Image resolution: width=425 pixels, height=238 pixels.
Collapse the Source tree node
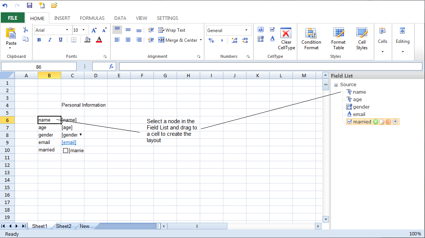(x=336, y=85)
